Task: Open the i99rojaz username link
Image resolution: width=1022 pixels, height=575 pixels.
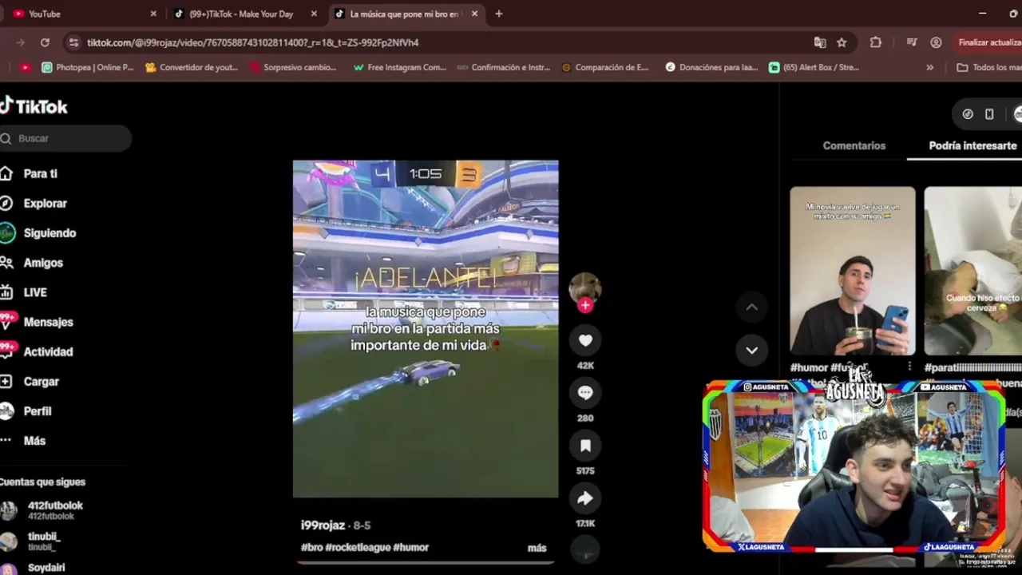Action: coord(323,525)
